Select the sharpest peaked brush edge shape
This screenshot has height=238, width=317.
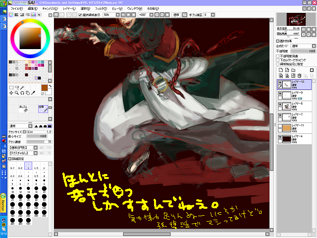click(36, 126)
